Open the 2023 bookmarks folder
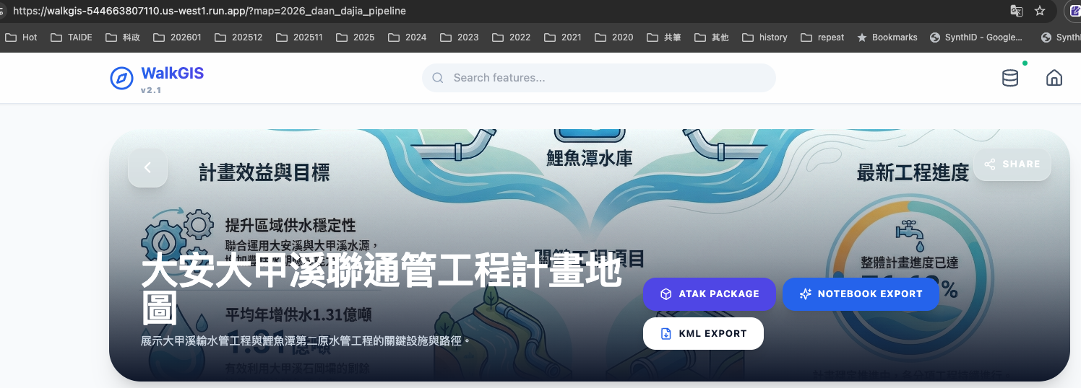The image size is (1081, 388). [x=460, y=37]
